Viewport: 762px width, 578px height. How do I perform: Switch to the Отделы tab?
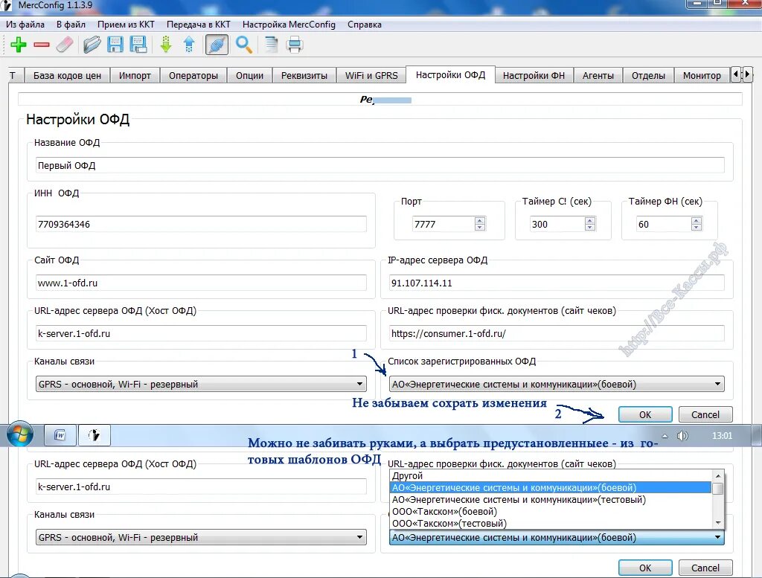[x=648, y=75]
